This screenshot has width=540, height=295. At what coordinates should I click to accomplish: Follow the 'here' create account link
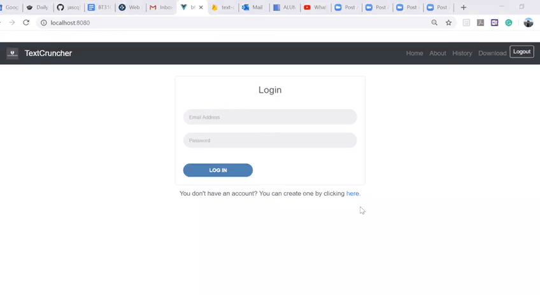point(353,193)
